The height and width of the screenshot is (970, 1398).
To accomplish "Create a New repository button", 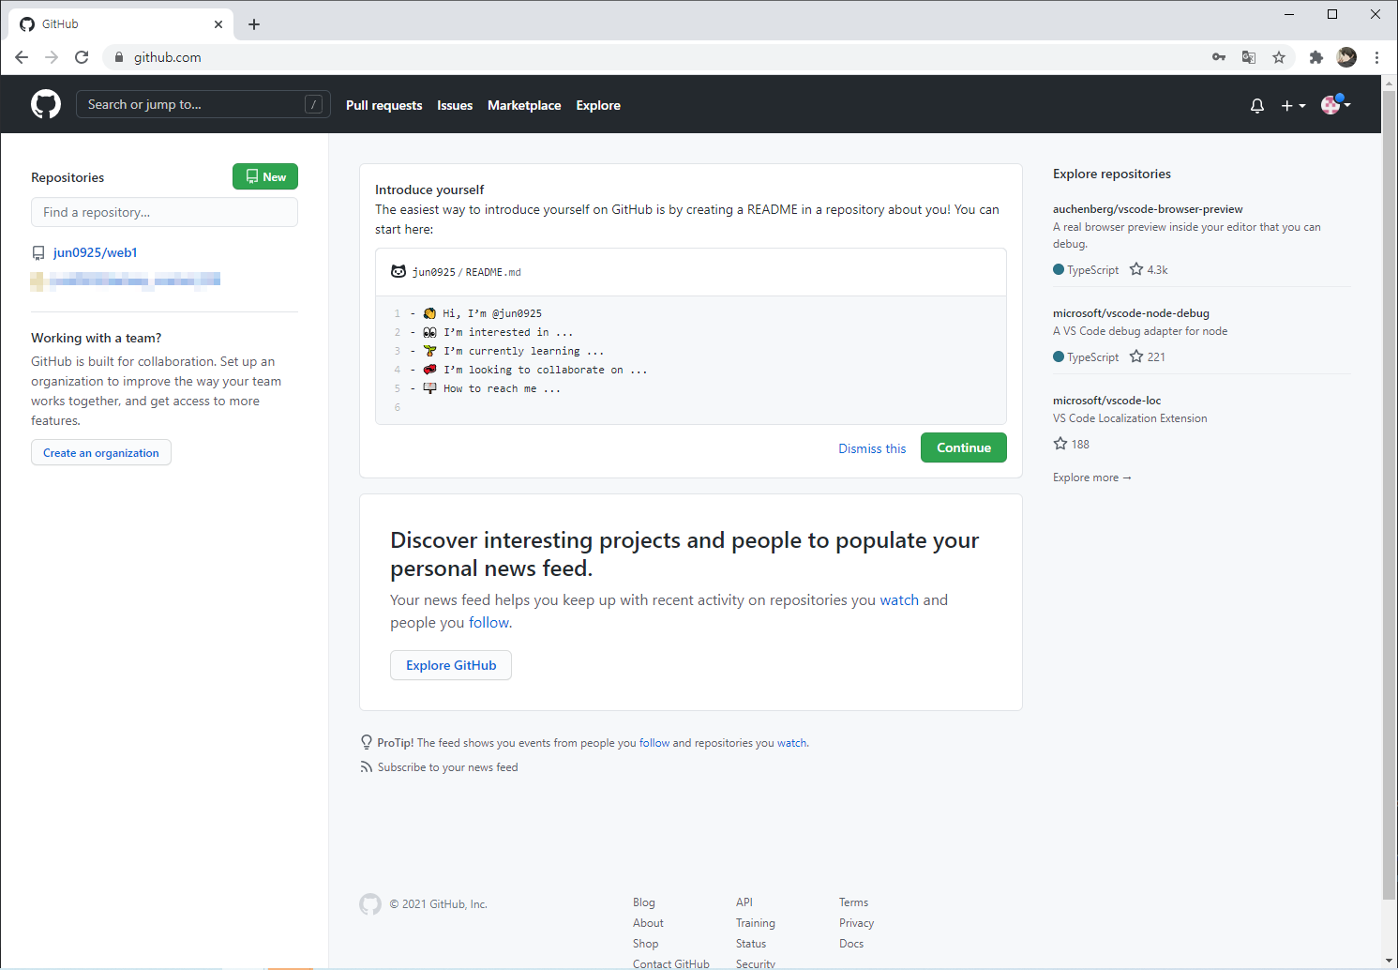I will (x=265, y=176).
